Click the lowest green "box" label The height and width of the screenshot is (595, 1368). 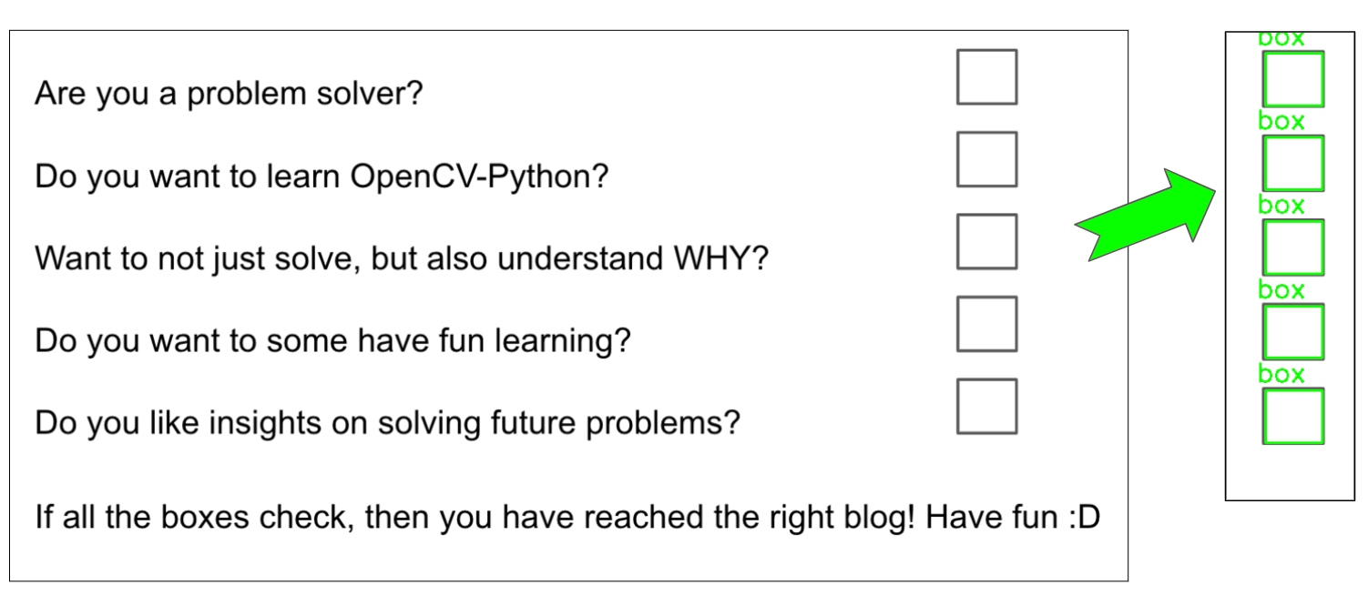tap(1281, 374)
